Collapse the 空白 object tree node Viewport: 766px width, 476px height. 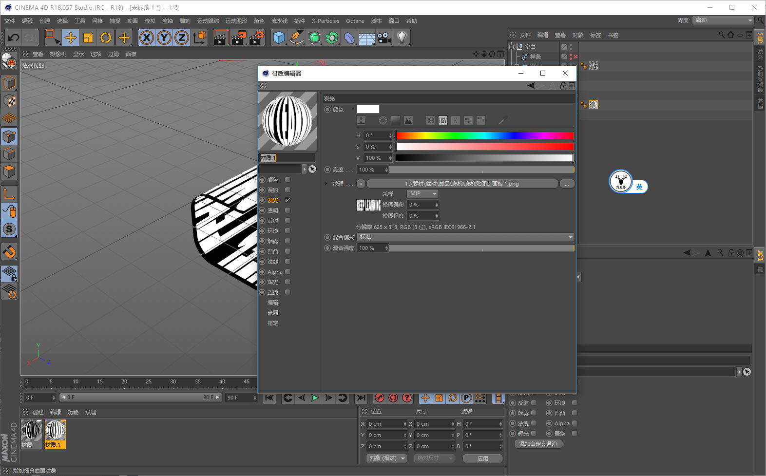pyautogui.click(x=512, y=47)
